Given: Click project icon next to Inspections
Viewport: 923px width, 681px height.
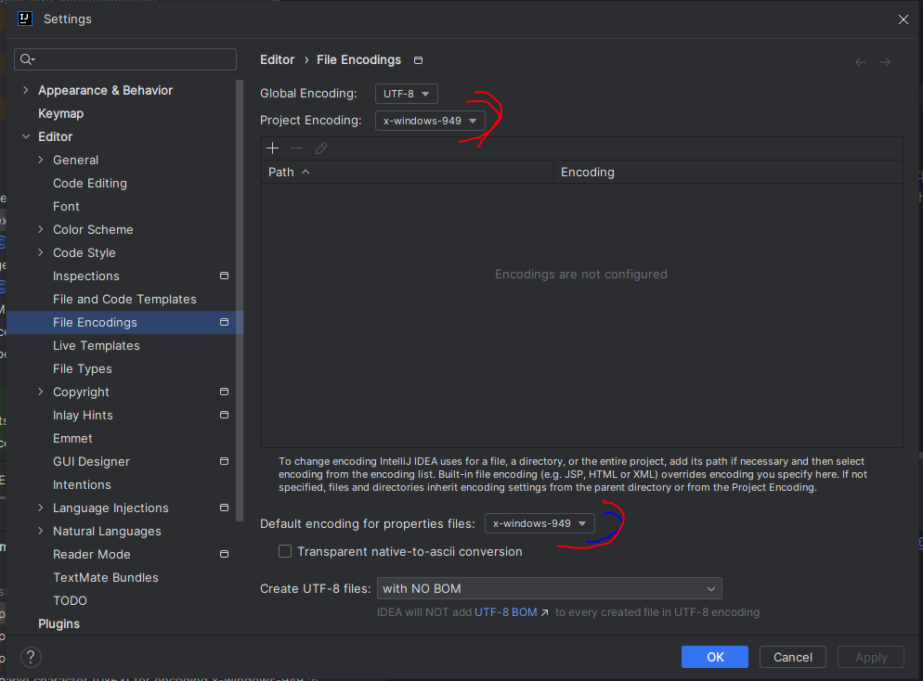Looking at the screenshot, I should click(225, 276).
